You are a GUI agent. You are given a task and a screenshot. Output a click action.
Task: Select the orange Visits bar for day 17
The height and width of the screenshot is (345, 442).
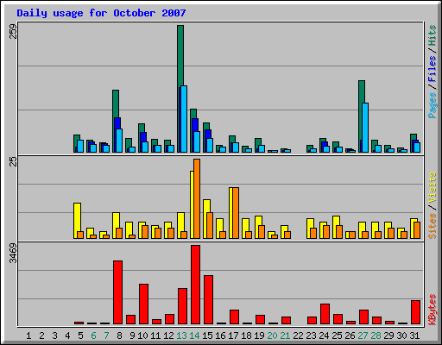tap(236, 213)
